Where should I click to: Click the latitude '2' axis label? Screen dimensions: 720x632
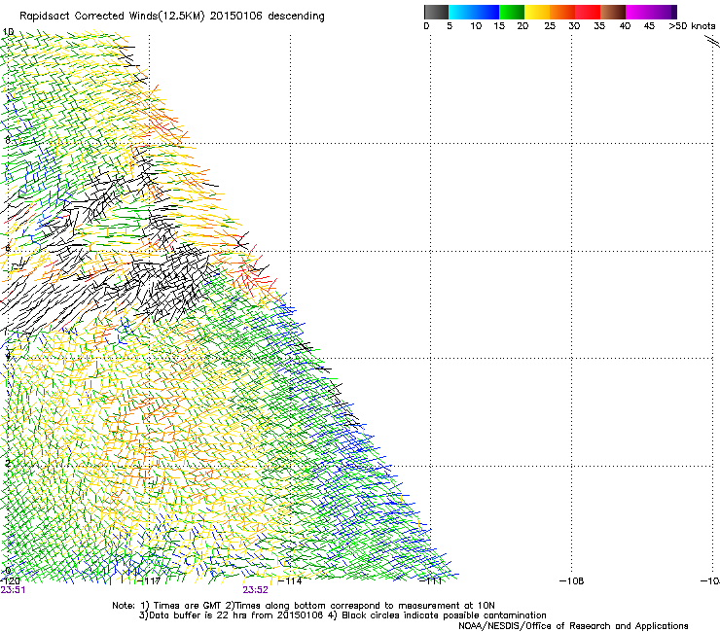click(8, 463)
